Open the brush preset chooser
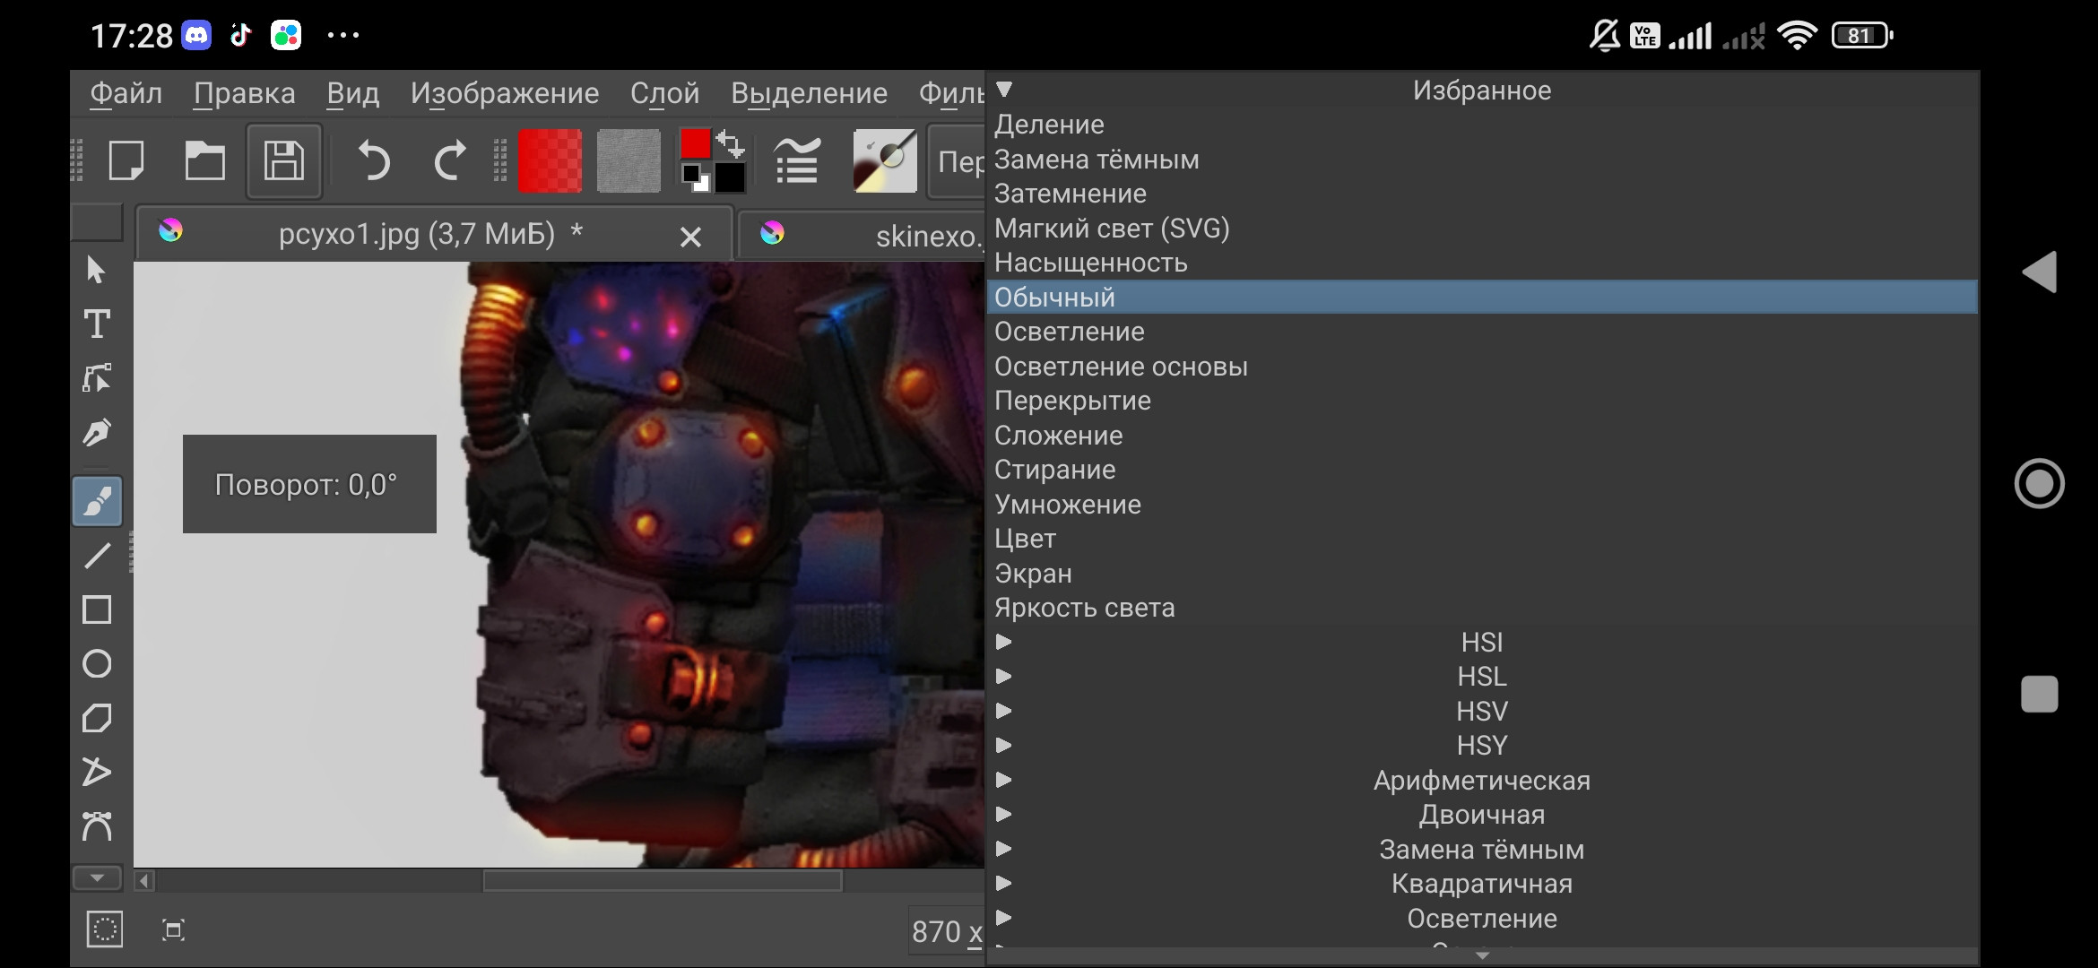The image size is (2098, 968). [885, 161]
